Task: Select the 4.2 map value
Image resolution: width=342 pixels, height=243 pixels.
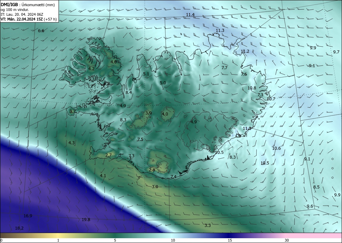Action: coord(91,69)
